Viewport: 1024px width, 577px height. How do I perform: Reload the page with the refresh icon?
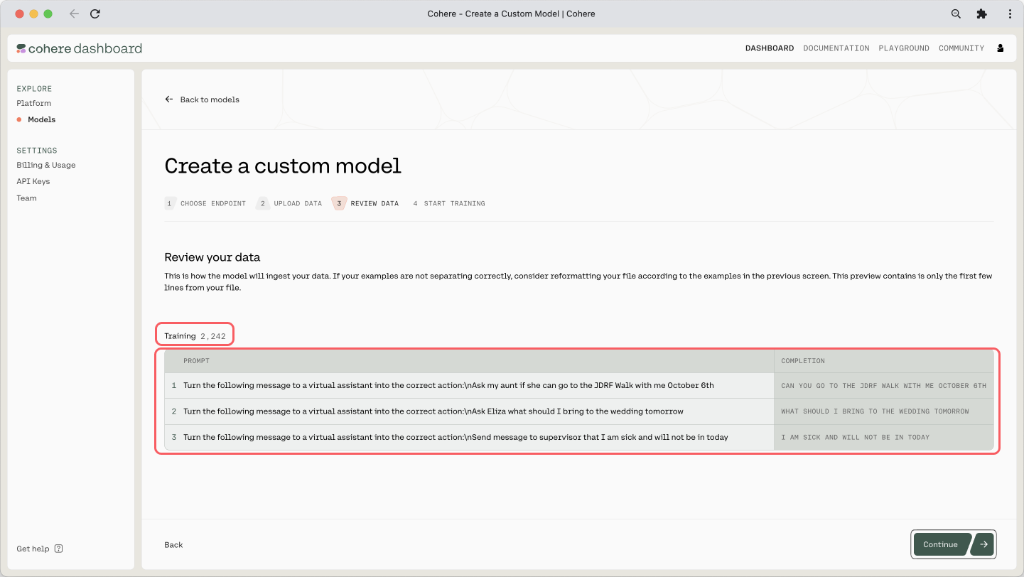(95, 14)
